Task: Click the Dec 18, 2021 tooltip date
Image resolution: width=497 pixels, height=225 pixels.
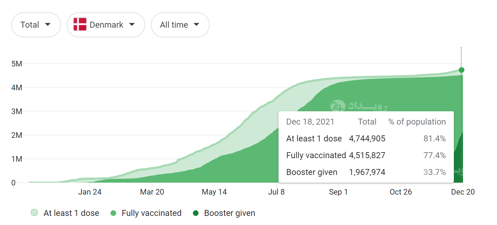Action: coord(310,122)
